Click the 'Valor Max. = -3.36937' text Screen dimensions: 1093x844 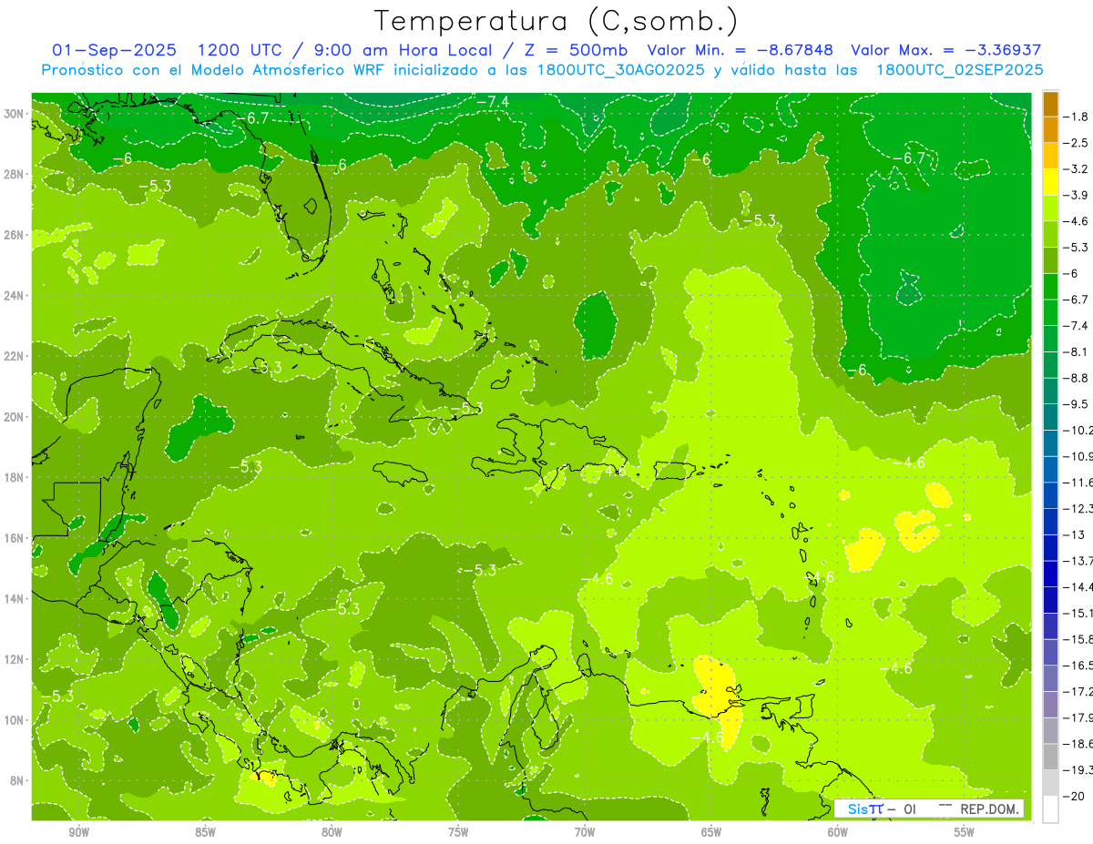pos(945,51)
